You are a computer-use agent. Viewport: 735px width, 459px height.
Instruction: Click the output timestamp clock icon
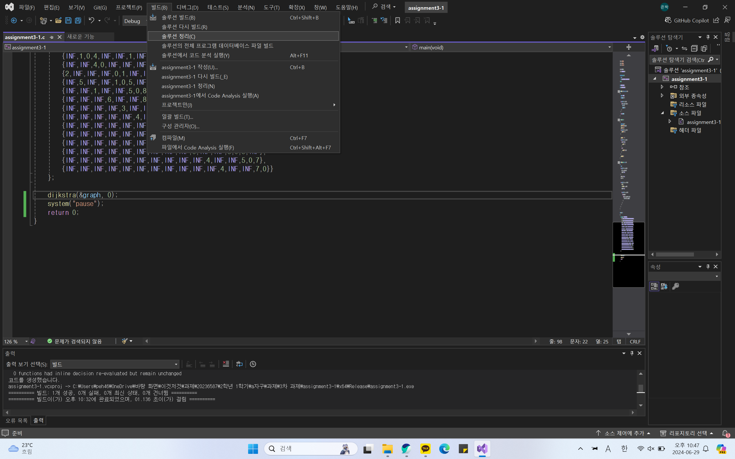point(253,364)
